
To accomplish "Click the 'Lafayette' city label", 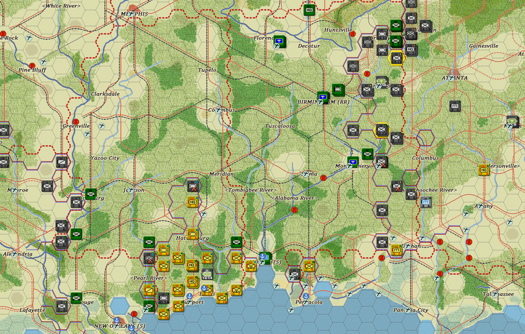I will pos(32,310).
